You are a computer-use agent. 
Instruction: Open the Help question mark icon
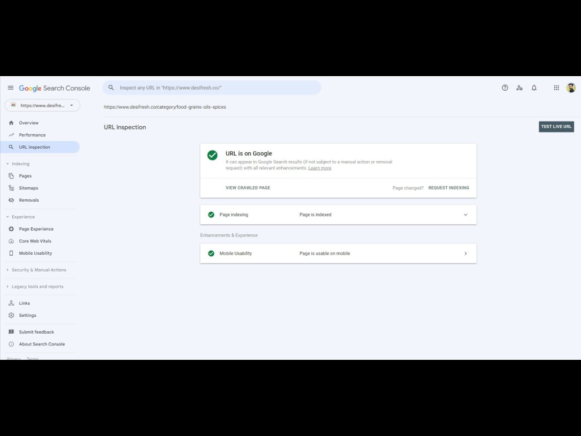click(505, 88)
